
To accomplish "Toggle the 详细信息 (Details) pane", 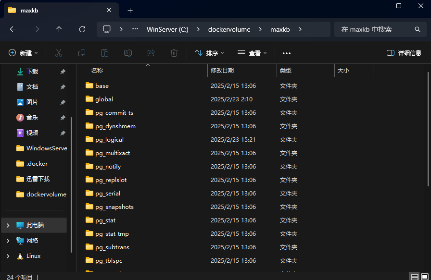I will click(x=404, y=53).
